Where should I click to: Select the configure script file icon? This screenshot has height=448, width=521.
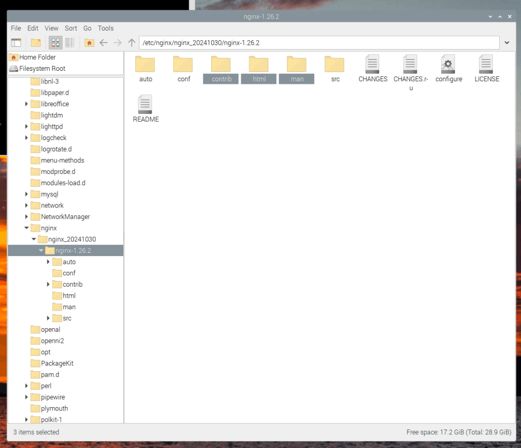click(448, 65)
